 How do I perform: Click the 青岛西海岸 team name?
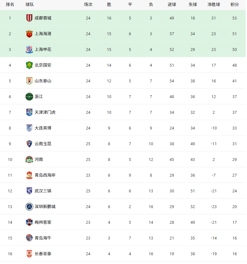pyautogui.click(x=45, y=175)
